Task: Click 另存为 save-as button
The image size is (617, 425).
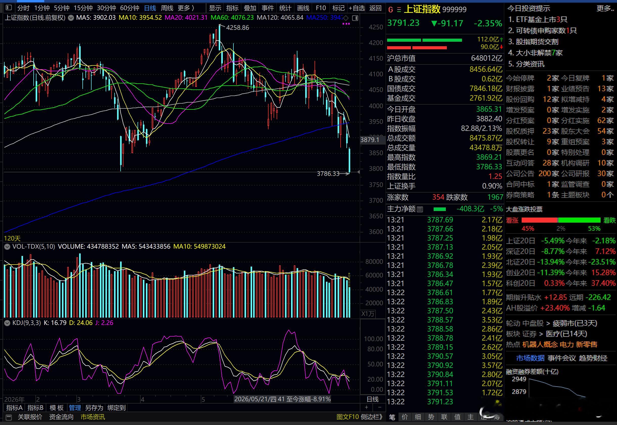Action: 94,408
